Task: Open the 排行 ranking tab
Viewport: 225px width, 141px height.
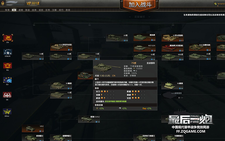Action: coord(61,10)
